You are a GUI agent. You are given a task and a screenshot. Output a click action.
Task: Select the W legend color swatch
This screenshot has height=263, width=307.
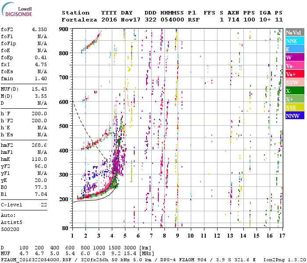pos(295,57)
